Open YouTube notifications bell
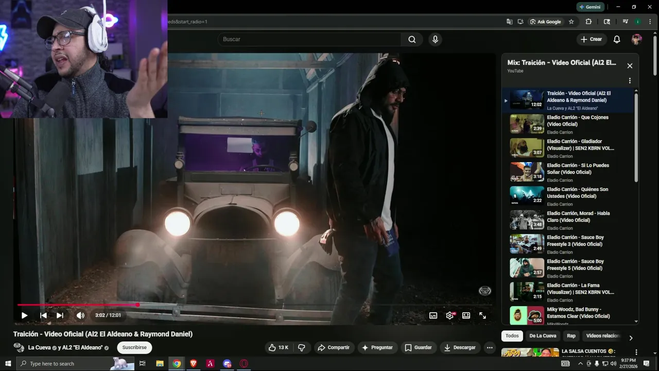 (x=617, y=39)
